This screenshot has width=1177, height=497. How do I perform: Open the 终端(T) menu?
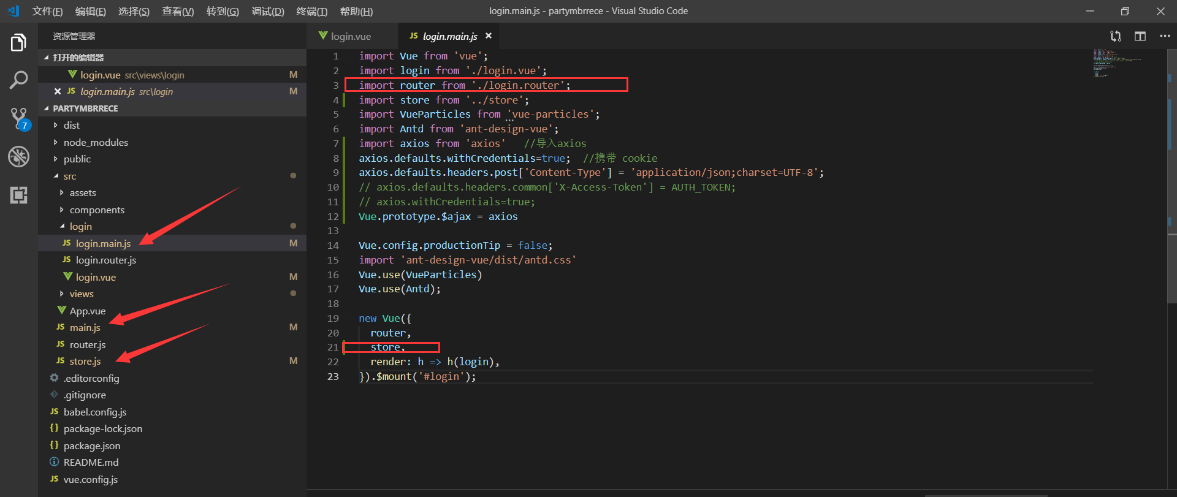tap(312, 11)
